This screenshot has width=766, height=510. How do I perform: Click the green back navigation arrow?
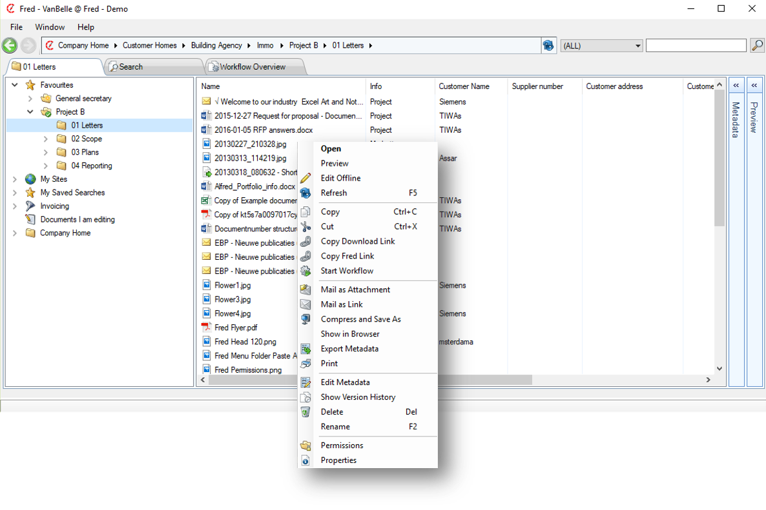[10, 45]
